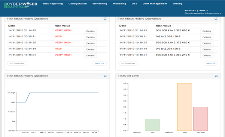The height and width of the screenshot is (137, 225).
Task: Refresh the Risk Status History Qualitative table
Action: pyautogui.click(x=105, y=19)
